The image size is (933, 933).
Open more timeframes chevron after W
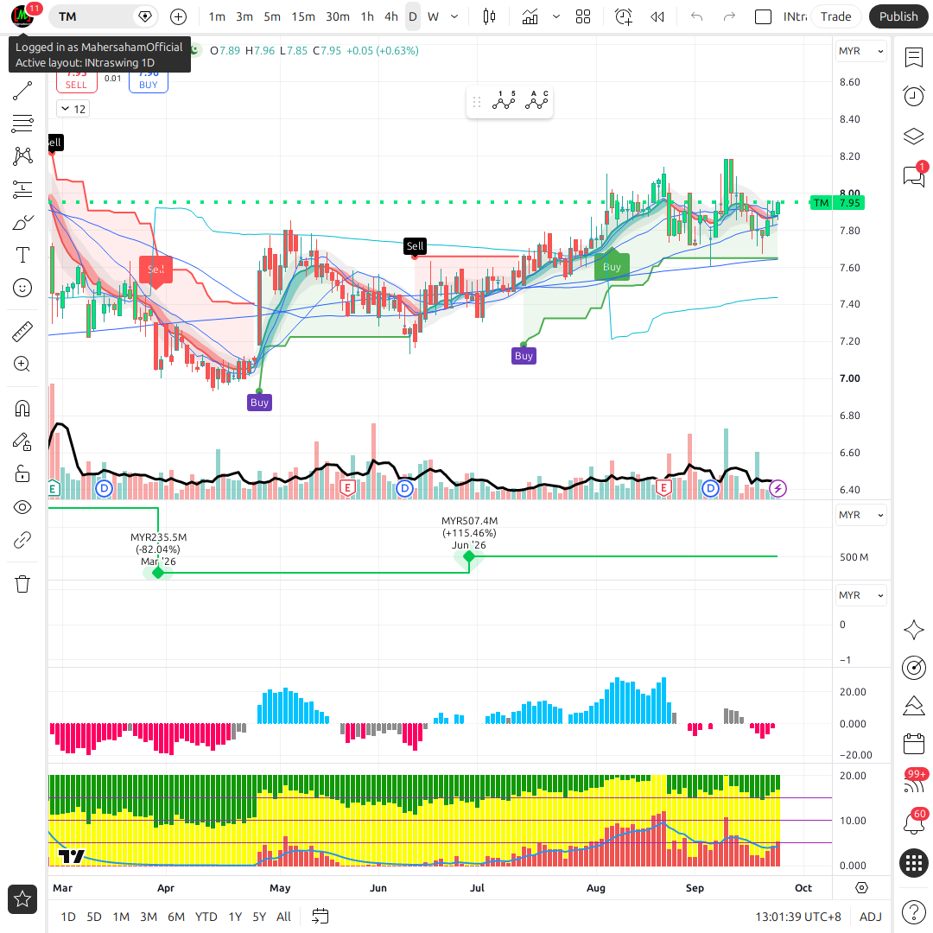coord(454,16)
